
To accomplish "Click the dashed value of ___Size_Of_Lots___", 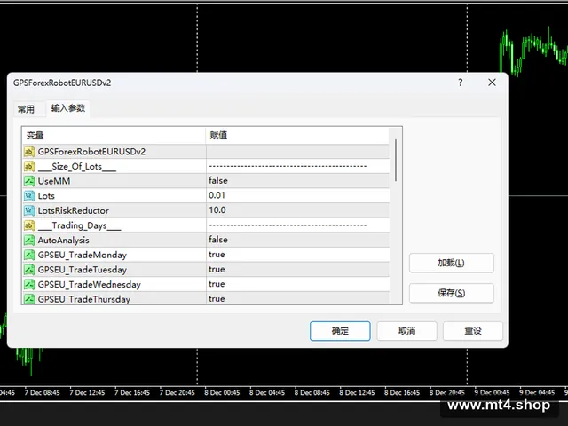I will click(288, 166).
